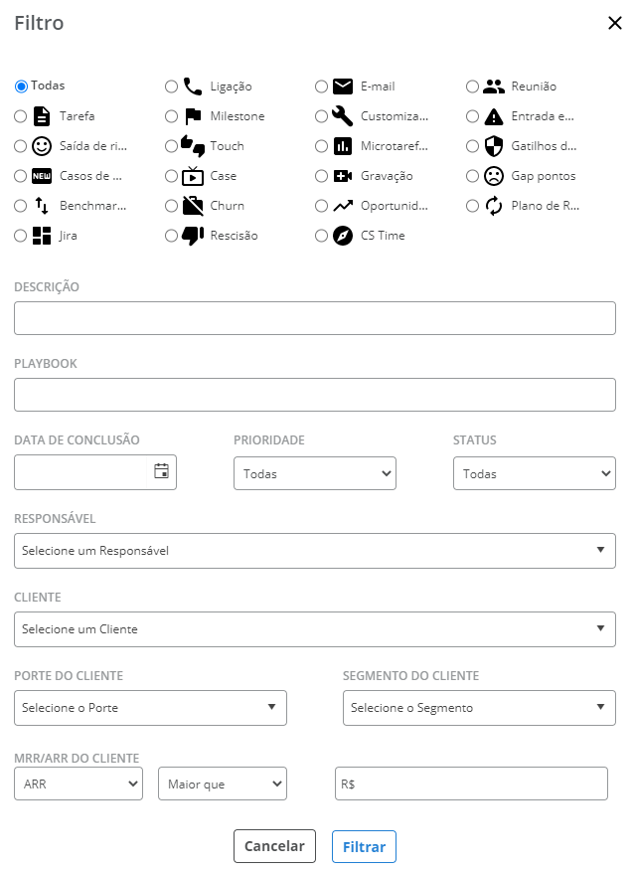This screenshot has width=634, height=872.
Task: Select the E-mail radio button
Action: coord(321,87)
